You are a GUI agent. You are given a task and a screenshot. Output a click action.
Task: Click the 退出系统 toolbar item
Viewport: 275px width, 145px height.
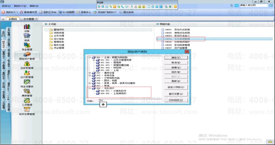pos(126,12)
